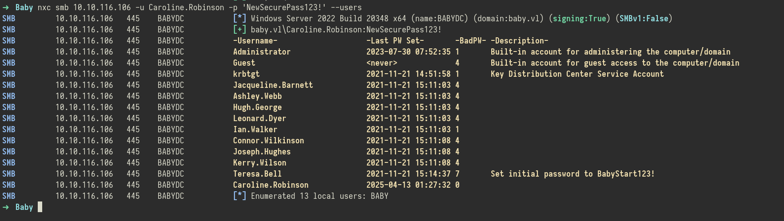Select the Ian.Walker username
784x221 pixels.
[255, 130]
